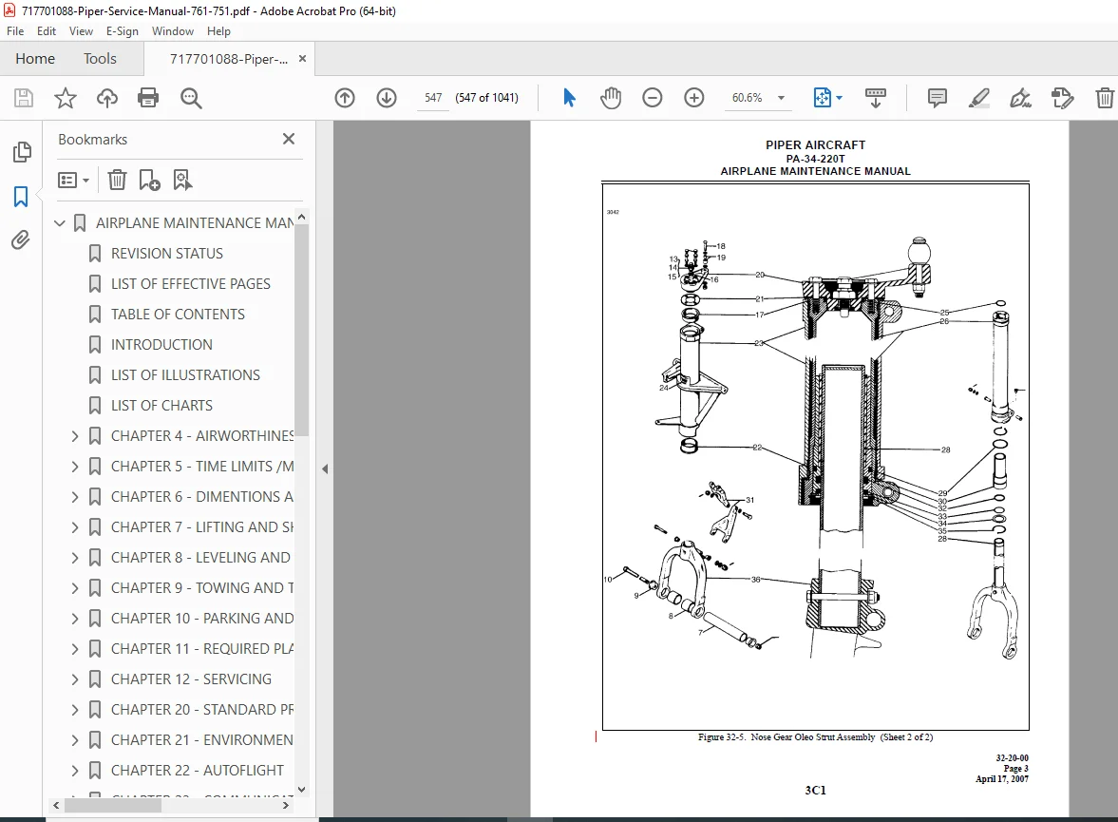Click the star bookmark favorite icon

click(66, 98)
